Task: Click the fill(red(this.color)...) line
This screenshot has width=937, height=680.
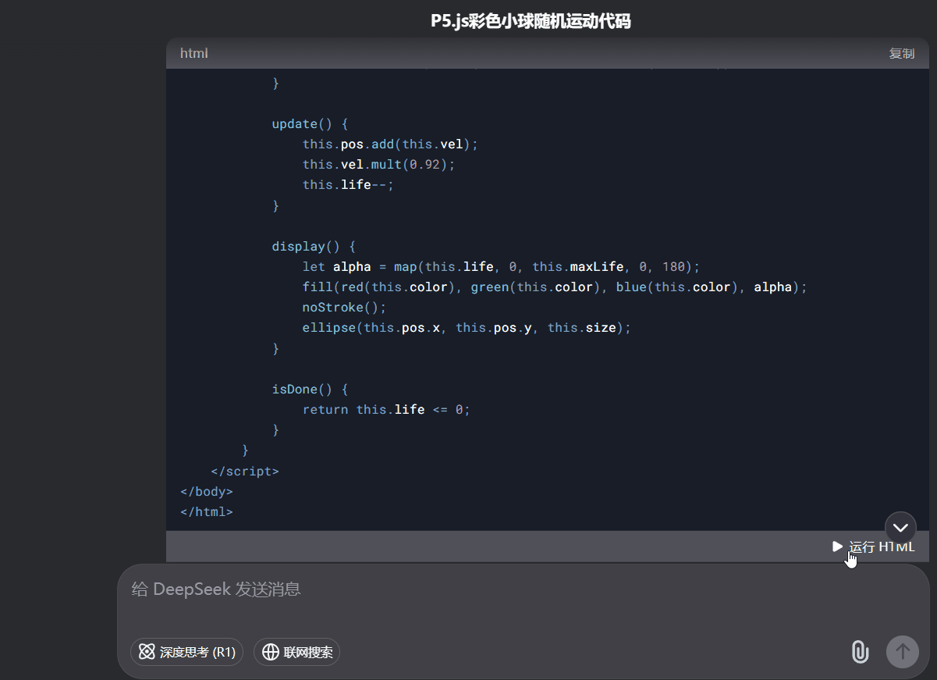Action: (555, 287)
